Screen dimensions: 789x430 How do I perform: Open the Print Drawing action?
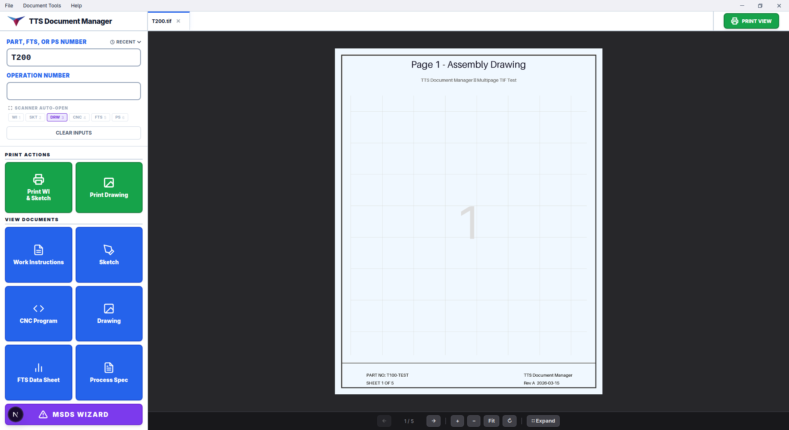tap(108, 188)
